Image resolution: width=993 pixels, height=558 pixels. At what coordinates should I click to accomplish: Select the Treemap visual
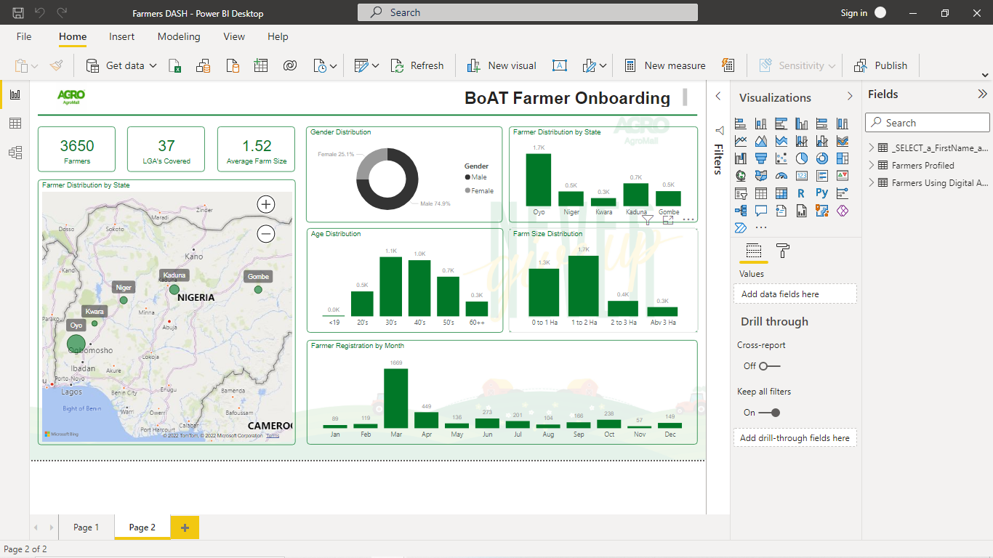pyautogui.click(x=842, y=158)
